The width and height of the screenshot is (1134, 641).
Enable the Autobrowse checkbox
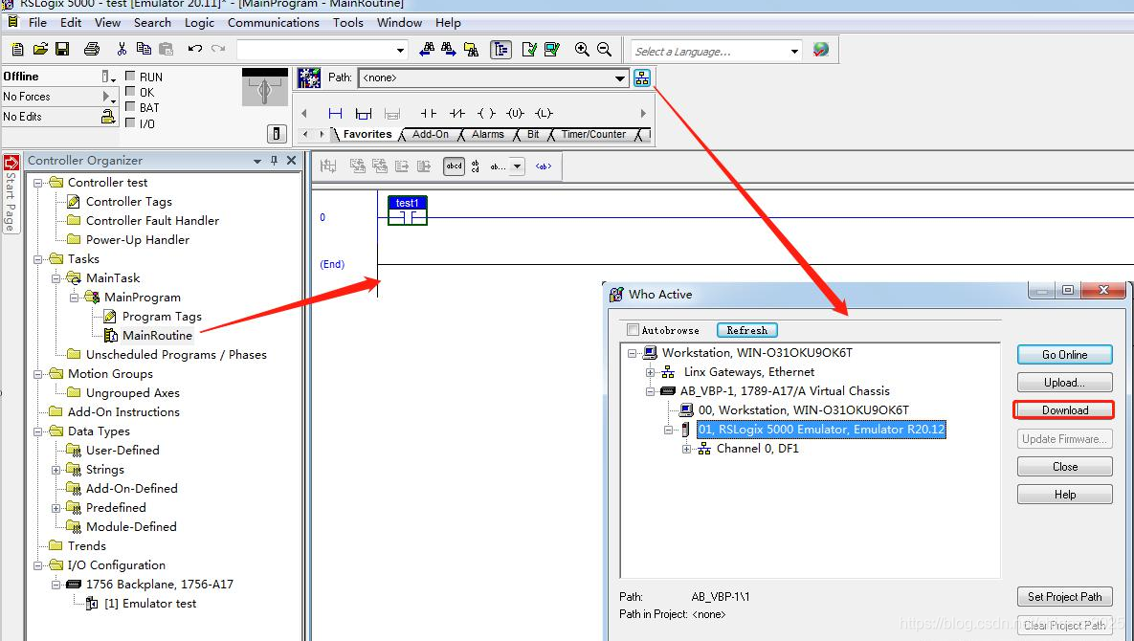[x=633, y=330]
